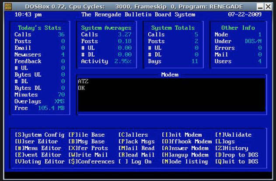Click System Totals Days value 11

[x=195, y=61]
